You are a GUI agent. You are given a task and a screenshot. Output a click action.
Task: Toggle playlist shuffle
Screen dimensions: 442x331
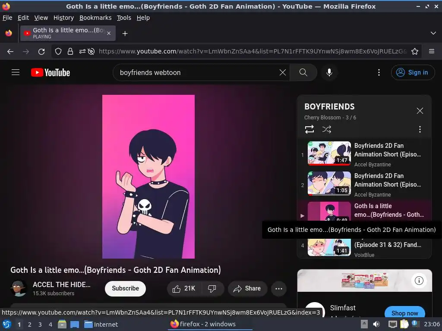[x=327, y=129]
